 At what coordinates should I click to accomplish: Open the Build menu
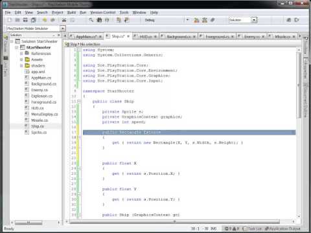pyautogui.click(x=71, y=12)
